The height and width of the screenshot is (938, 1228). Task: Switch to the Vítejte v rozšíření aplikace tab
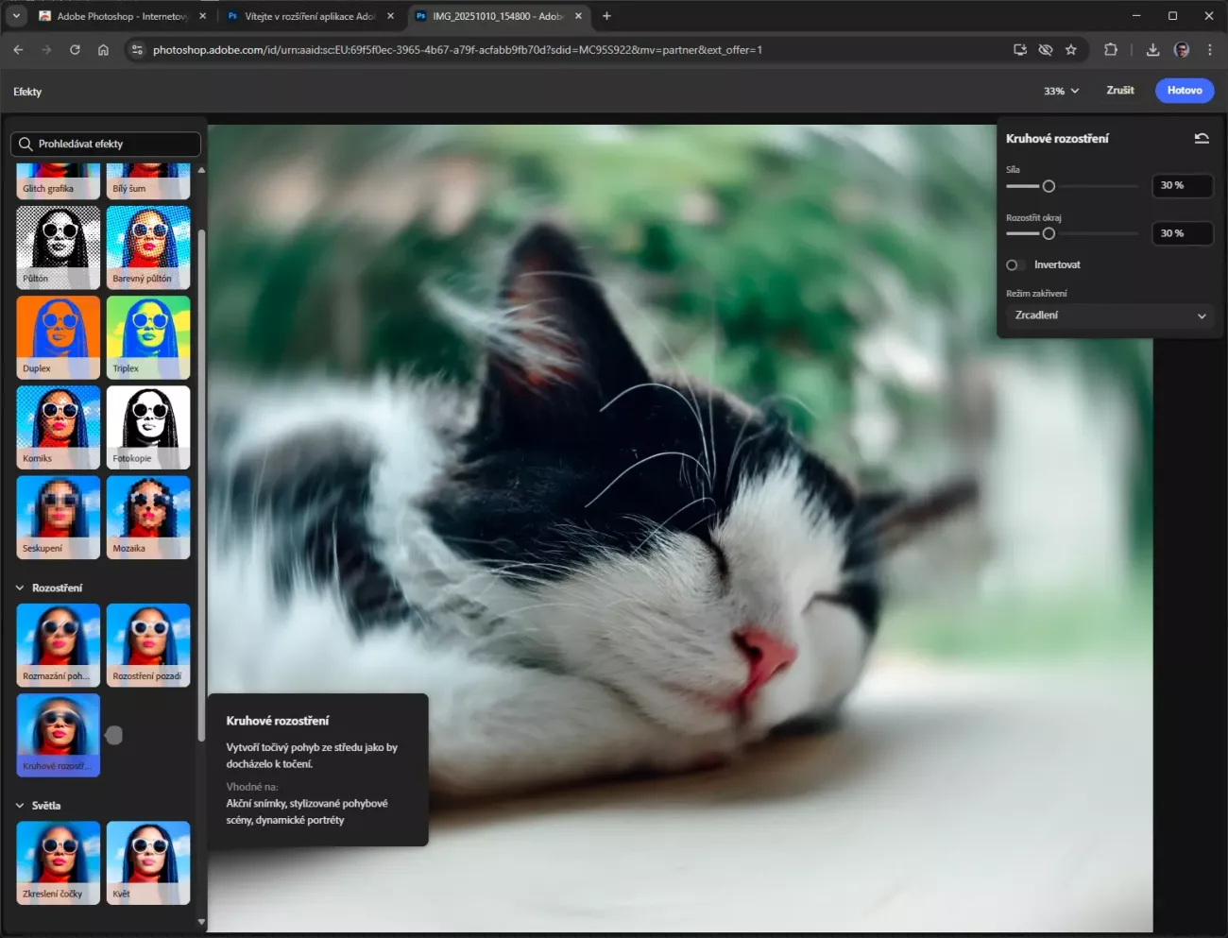pos(309,16)
